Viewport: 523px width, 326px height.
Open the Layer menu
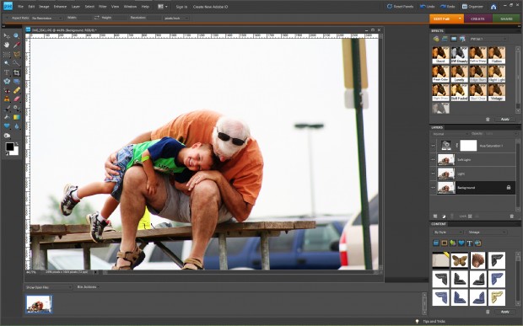pos(76,7)
